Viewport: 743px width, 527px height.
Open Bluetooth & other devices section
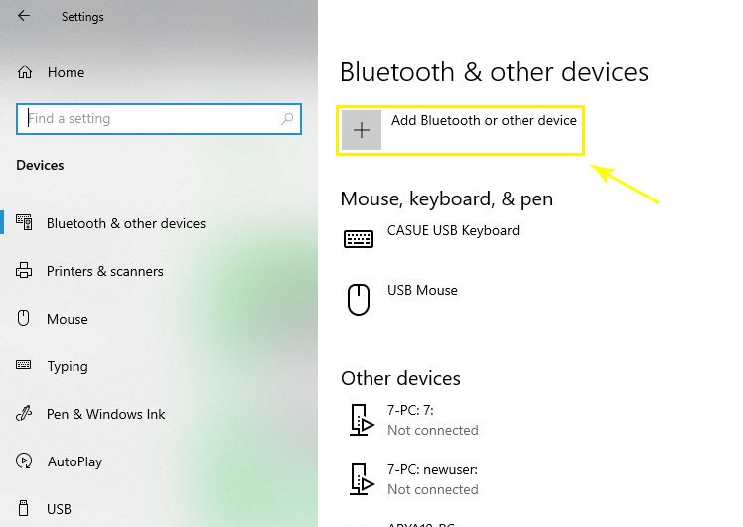pos(125,223)
